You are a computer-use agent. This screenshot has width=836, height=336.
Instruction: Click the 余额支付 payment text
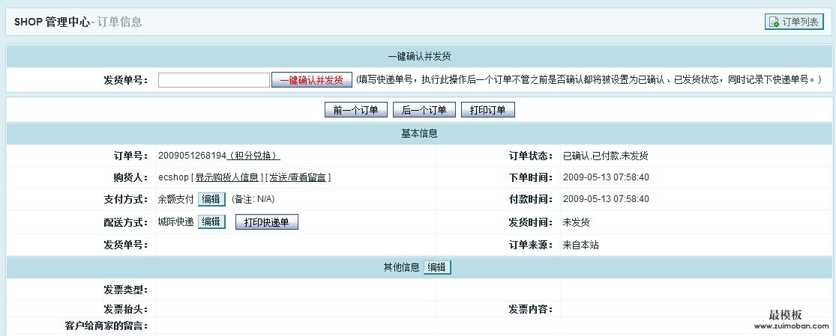tap(176, 199)
